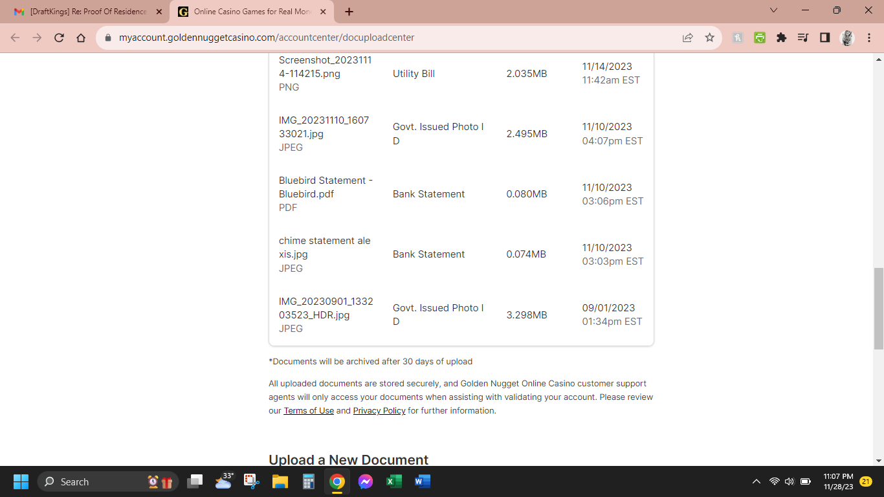This screenshot has height=497, width=884.
Task: Open the Terms of Use link
Action: pos(309,411)
